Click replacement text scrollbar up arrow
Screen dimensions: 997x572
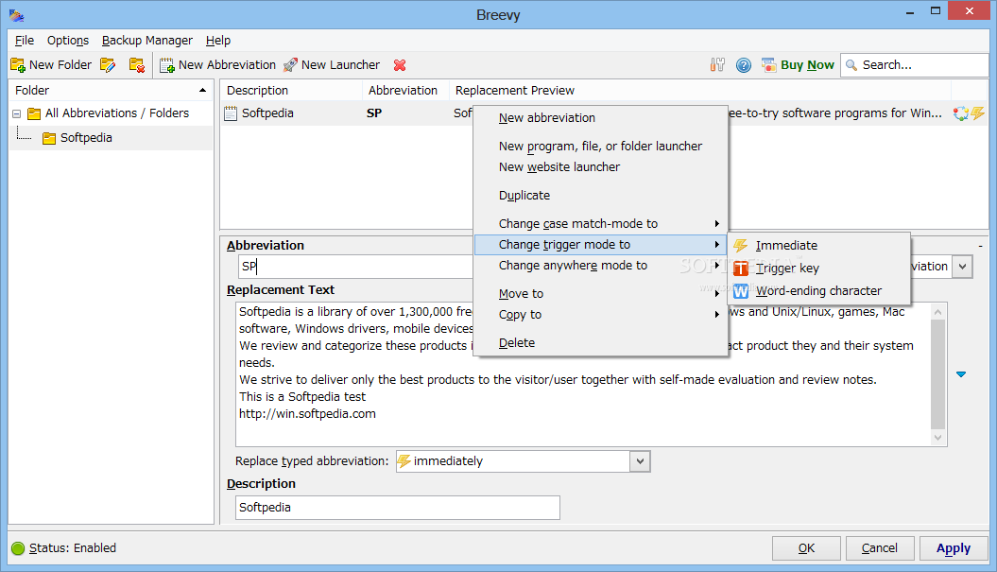(937, 311)
